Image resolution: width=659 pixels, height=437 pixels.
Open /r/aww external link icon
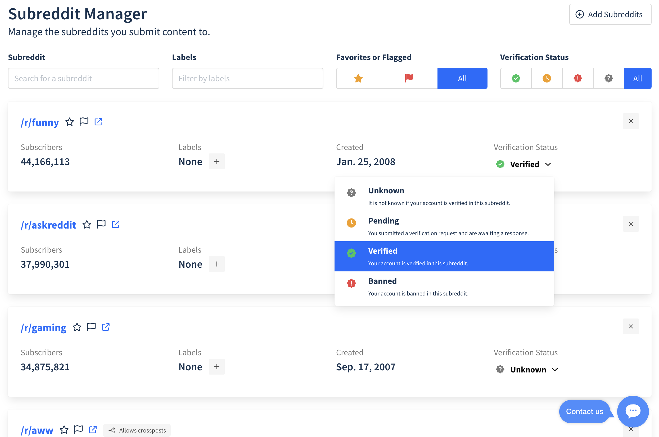click(x=93, y=430)
